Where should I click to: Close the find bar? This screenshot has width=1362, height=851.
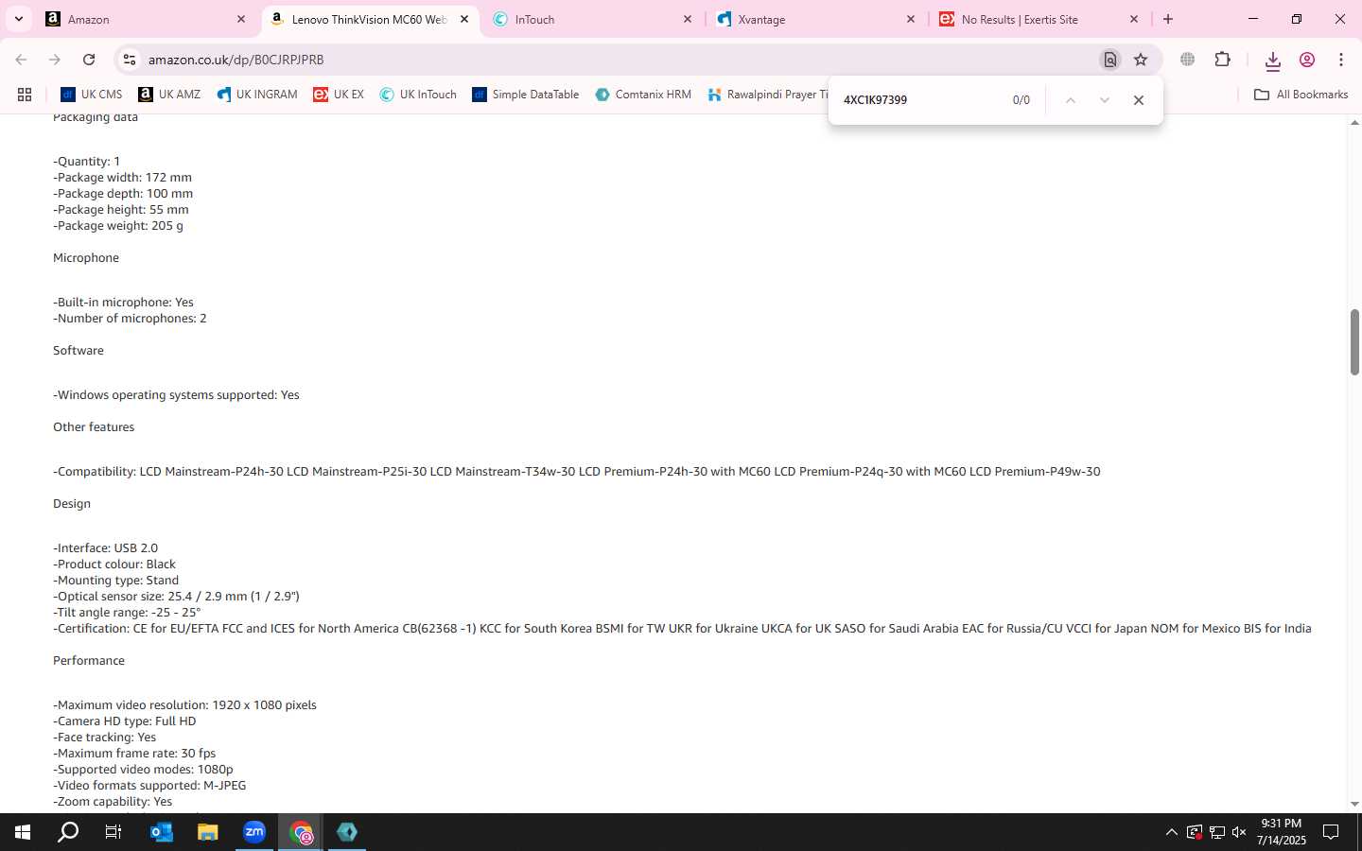tap(1139, 100)
